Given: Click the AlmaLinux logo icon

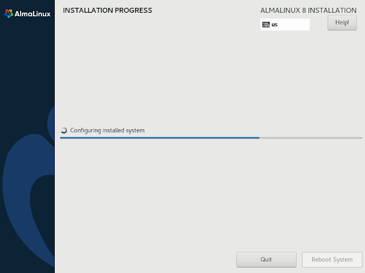Looking at the screenshot, I should click(9, 14).
